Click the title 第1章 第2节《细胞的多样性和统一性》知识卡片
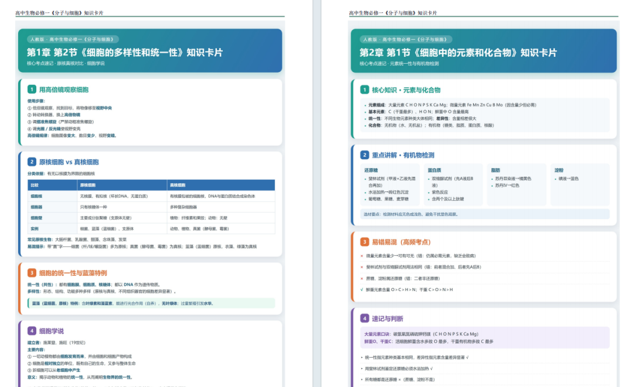The width and height of the screenshot is (633, 387). (x=125, y=53)
